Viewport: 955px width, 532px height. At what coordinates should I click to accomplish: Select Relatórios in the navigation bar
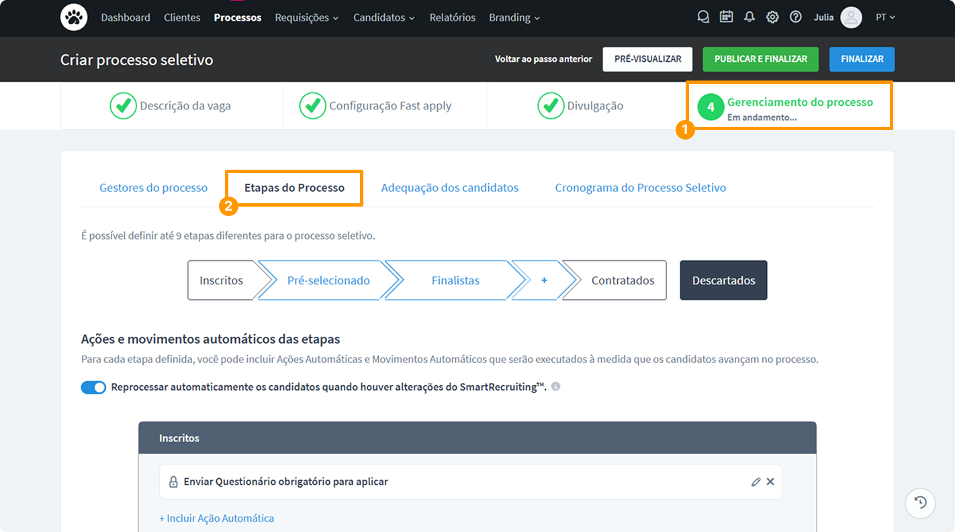452,17
